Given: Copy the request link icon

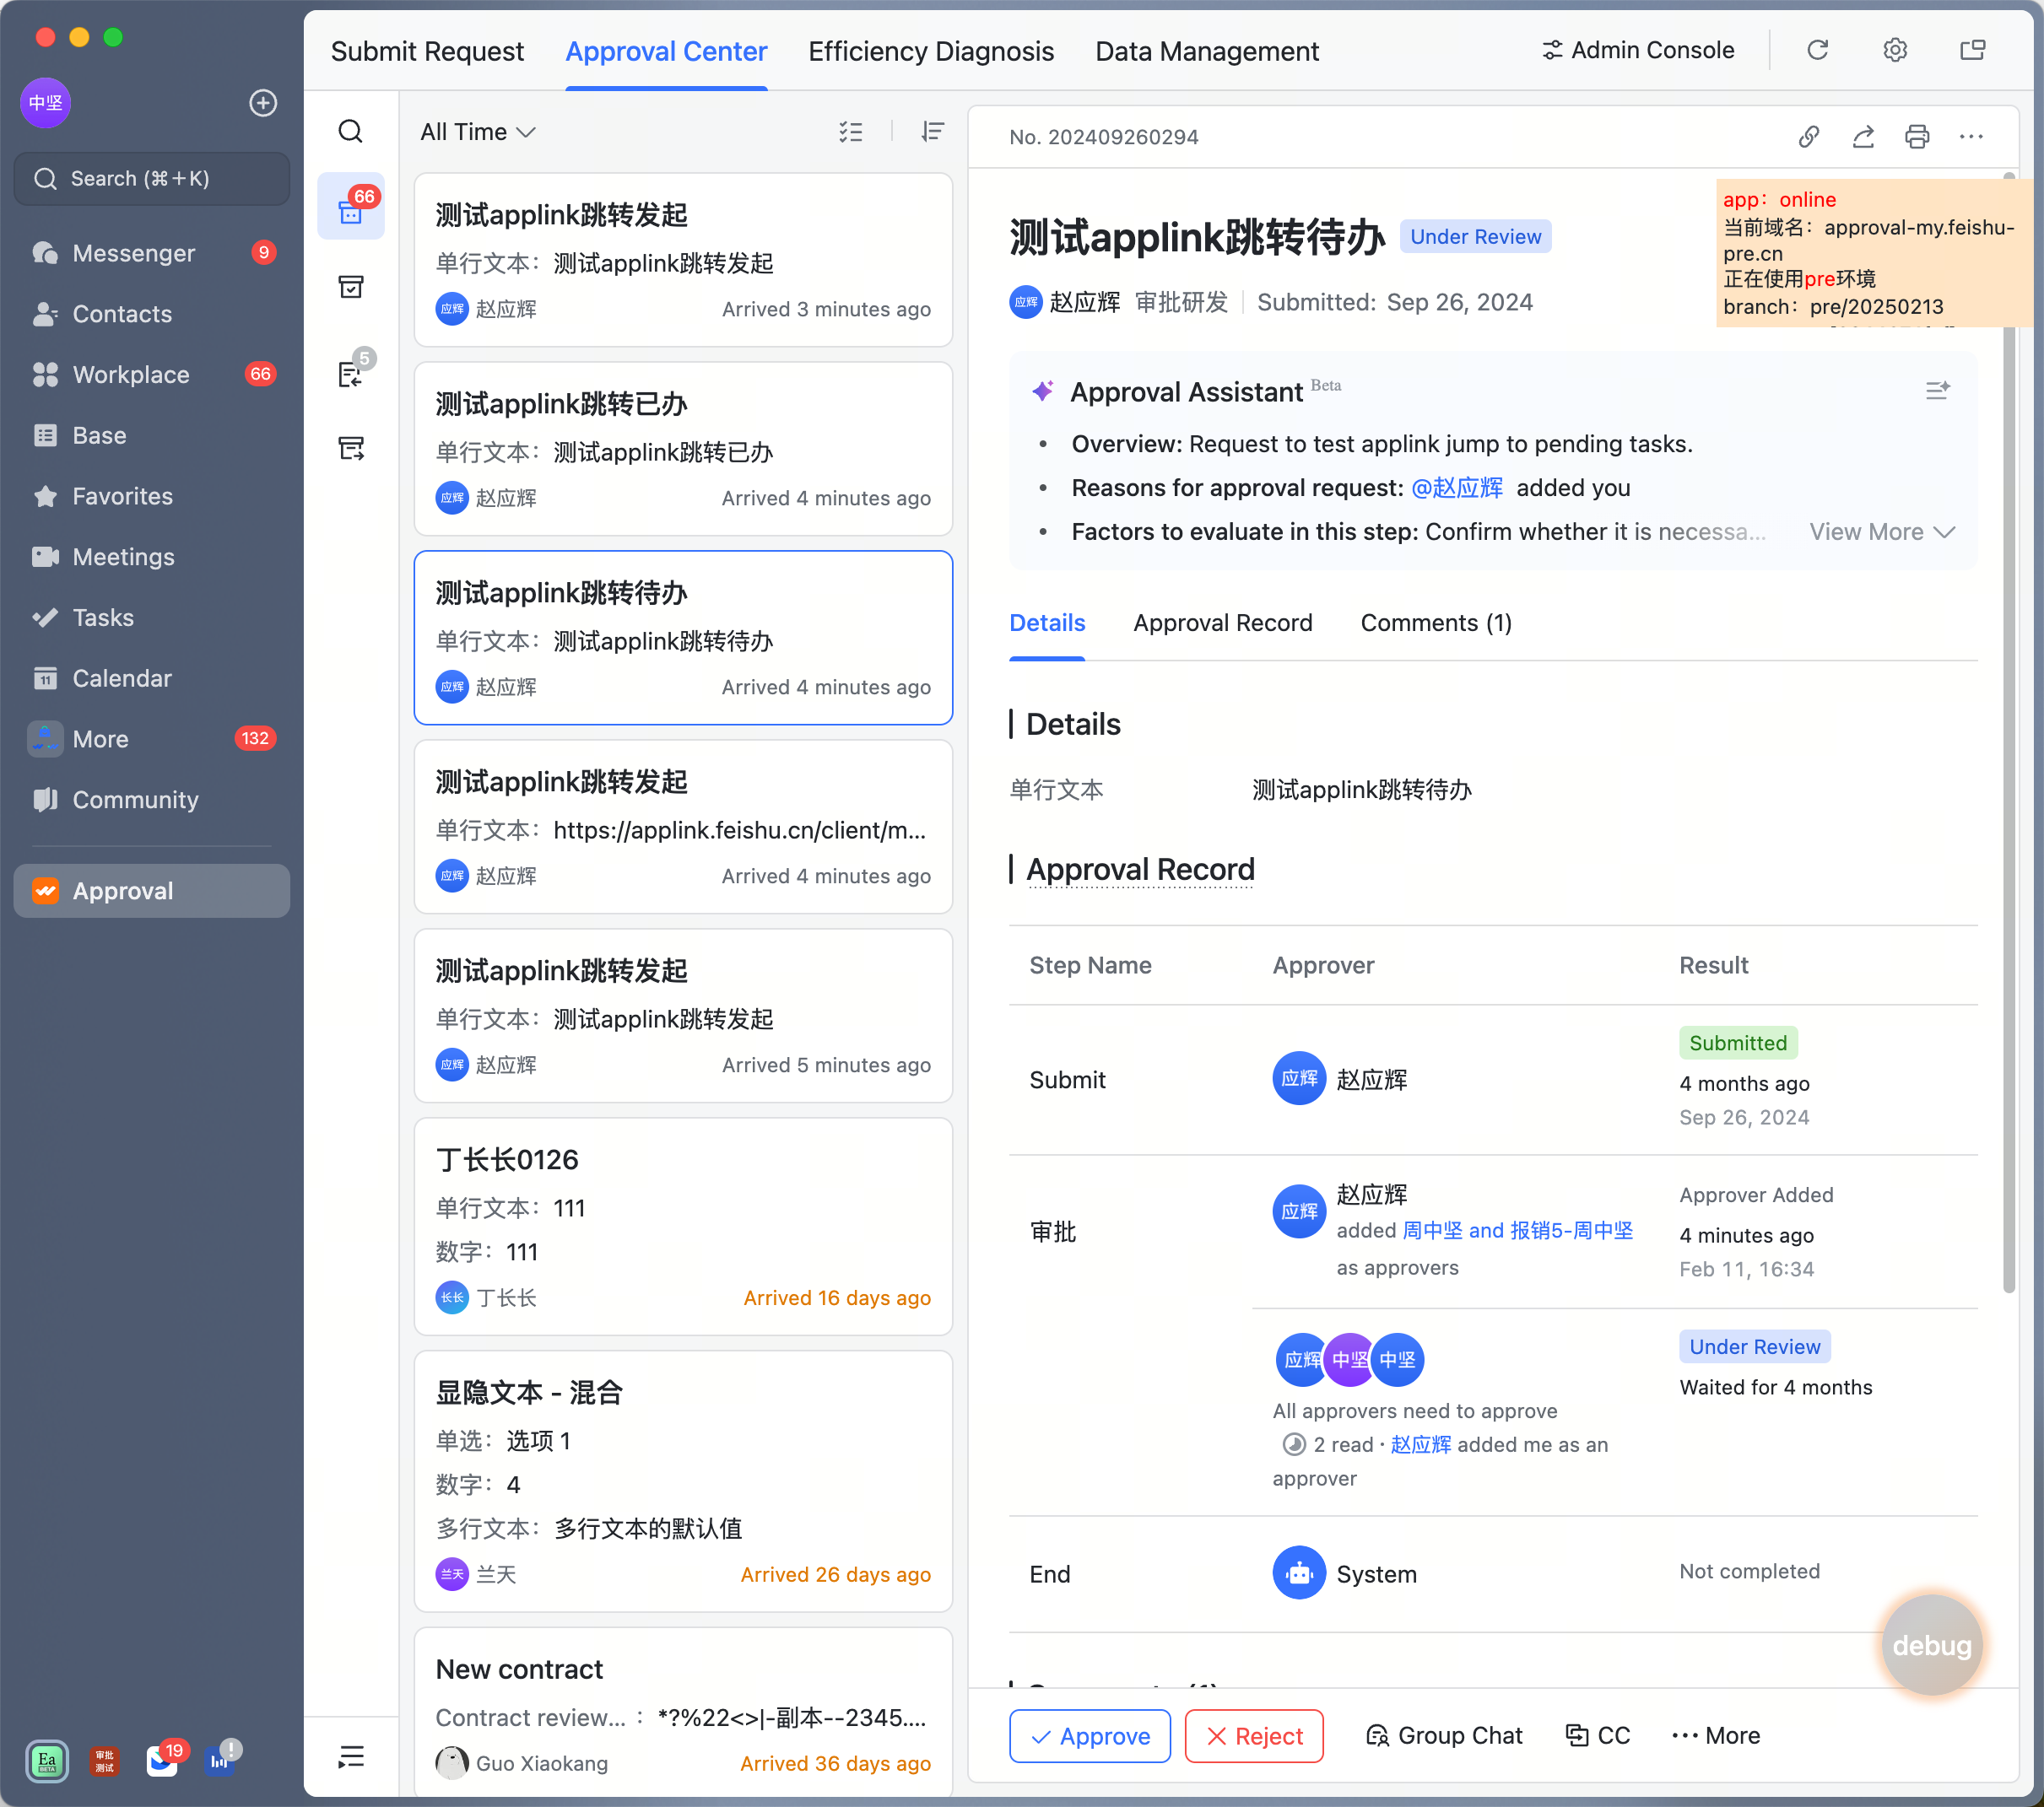Looking at the screenshot, I should tap(1808, 137).
